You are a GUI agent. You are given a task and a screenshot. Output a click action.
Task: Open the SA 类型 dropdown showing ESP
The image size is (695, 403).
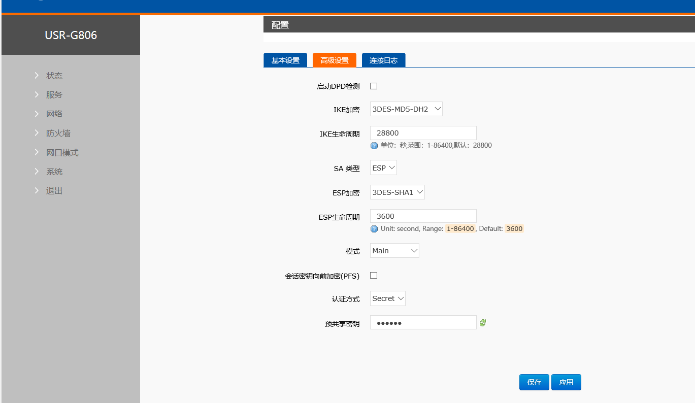click(383, 168)
